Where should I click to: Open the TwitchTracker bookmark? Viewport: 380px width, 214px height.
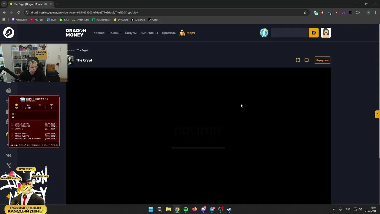[x=101, y=20]
